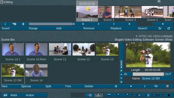Undo last storyboard action
Image resolution: width=174 pixels, height=98 pixels.
click(160, 28)
